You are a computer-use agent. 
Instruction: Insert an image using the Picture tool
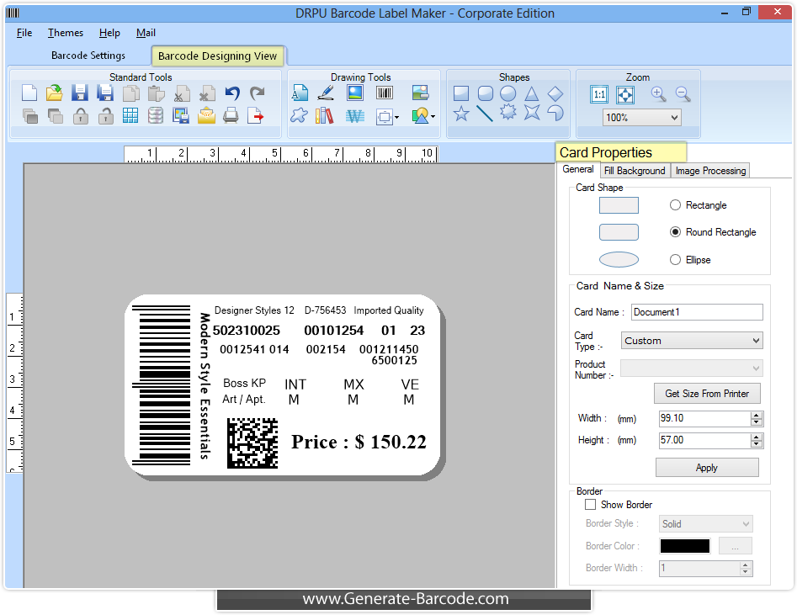pyautogui.click(x=354, y=93)
